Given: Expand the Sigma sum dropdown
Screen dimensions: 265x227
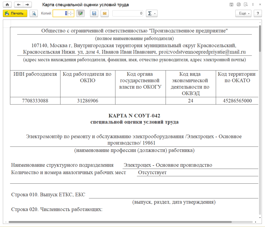Looking at the screenshot, I should [152, 13].
